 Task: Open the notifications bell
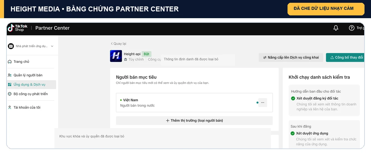point(336,28)
